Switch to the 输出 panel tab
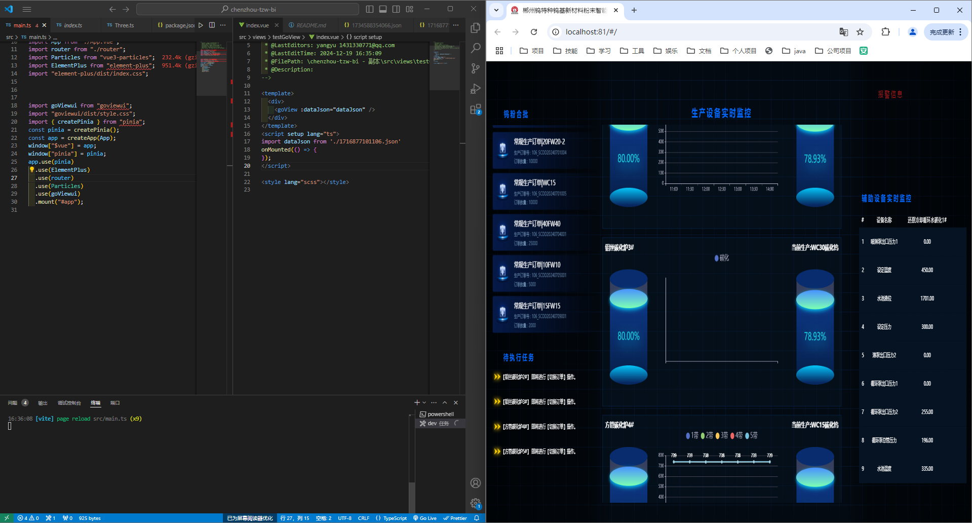Viewport: 972px width, 523px height. pos(43,403)
